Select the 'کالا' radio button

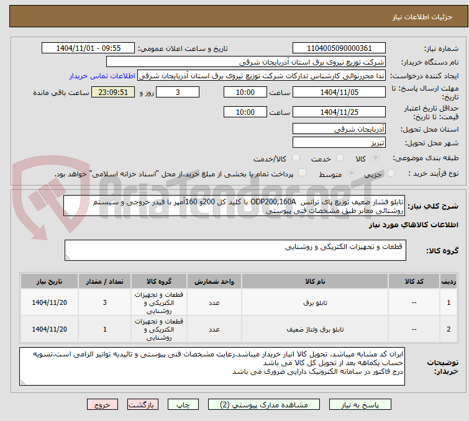pos(375,158)
